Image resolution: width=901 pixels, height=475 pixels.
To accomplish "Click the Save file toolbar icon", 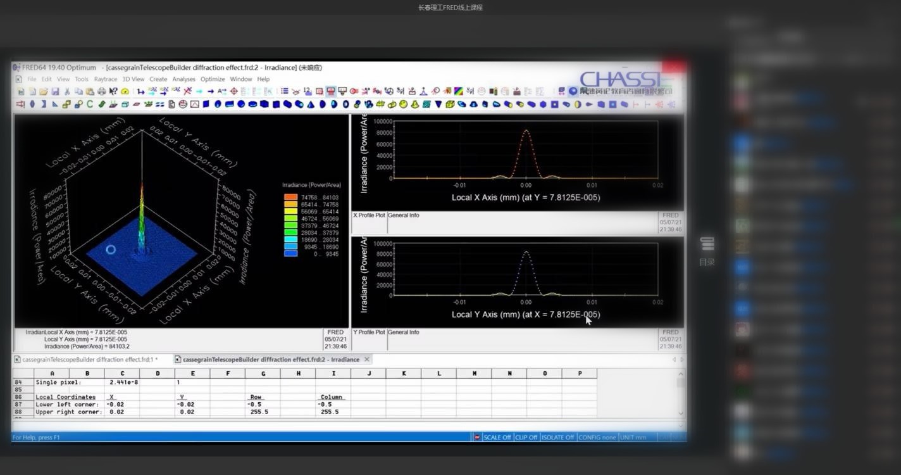I will coord(54,92).
